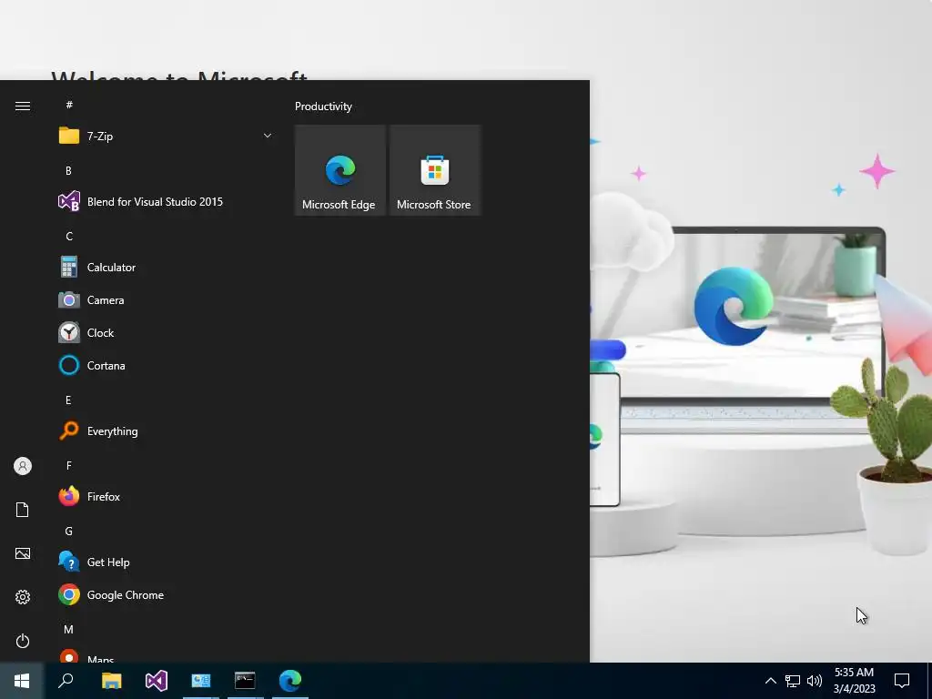Image resolution: width=932 pixels, height=699 pixels.
Task: Click the M letter header
Action: (x=68, y=630)
